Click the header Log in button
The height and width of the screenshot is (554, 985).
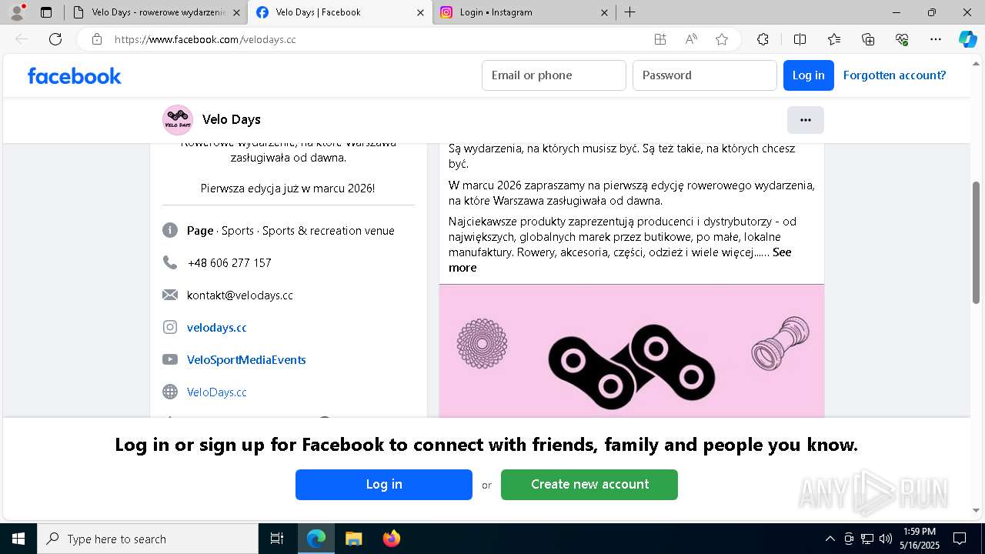(809, 75)
